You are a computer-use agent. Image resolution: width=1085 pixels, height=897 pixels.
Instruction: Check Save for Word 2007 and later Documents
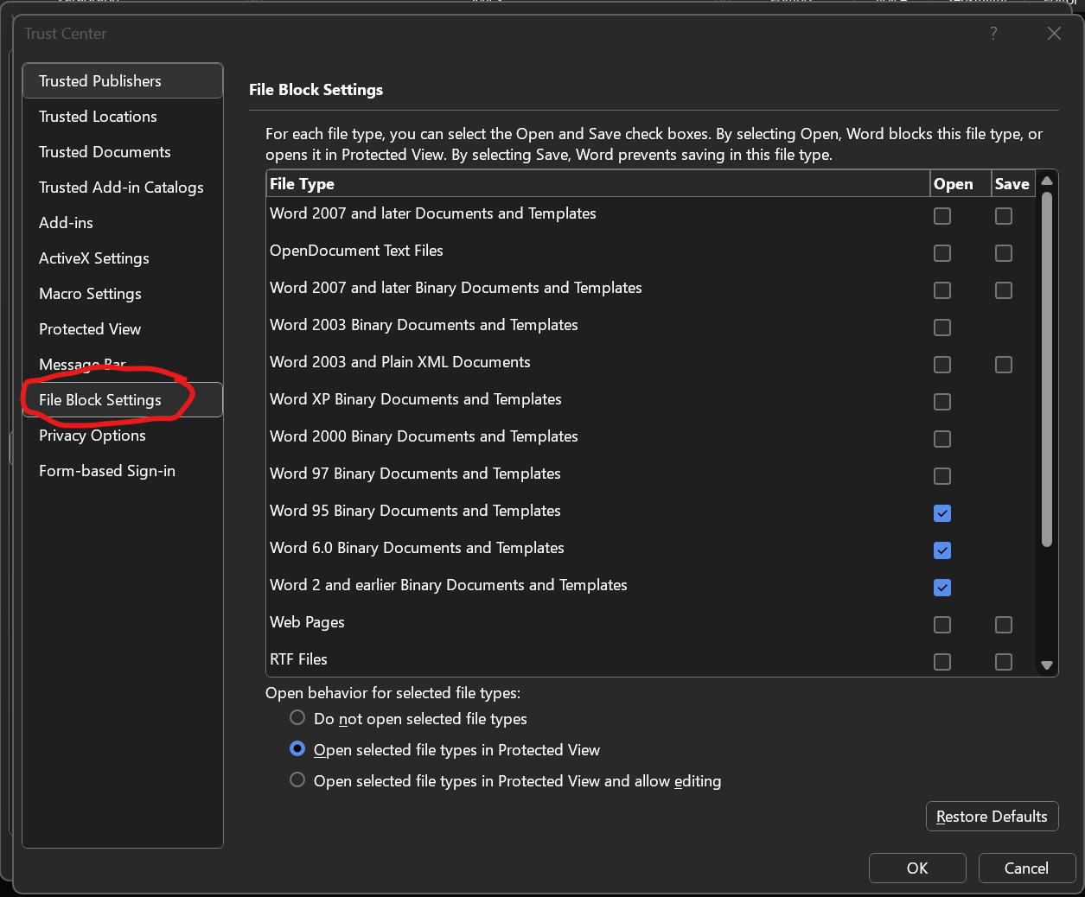(x=1004, y=216)
